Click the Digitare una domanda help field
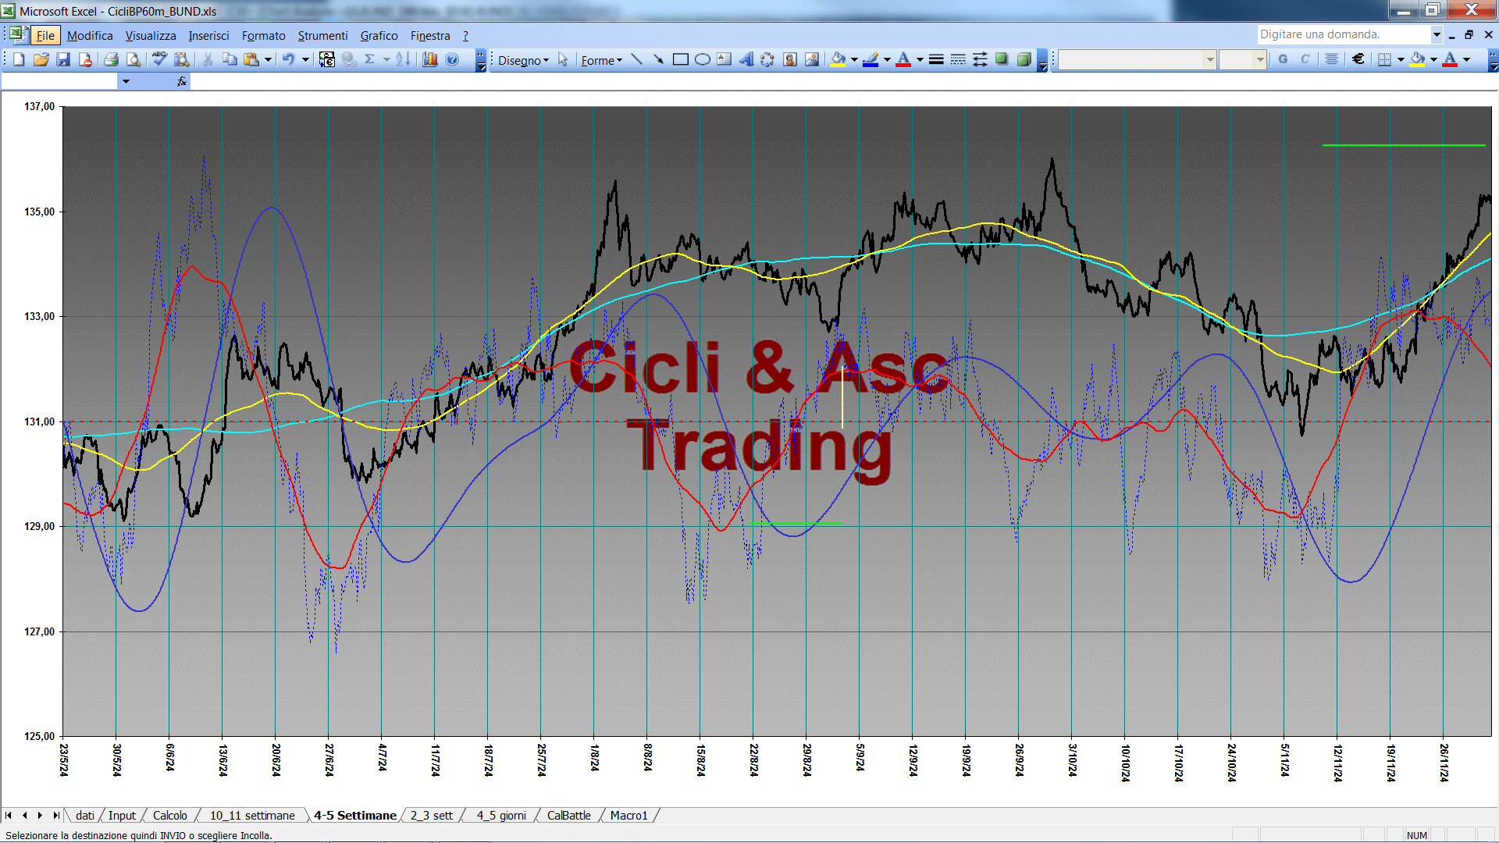This screenshot has width=1499, height=843. point(1343,34)
